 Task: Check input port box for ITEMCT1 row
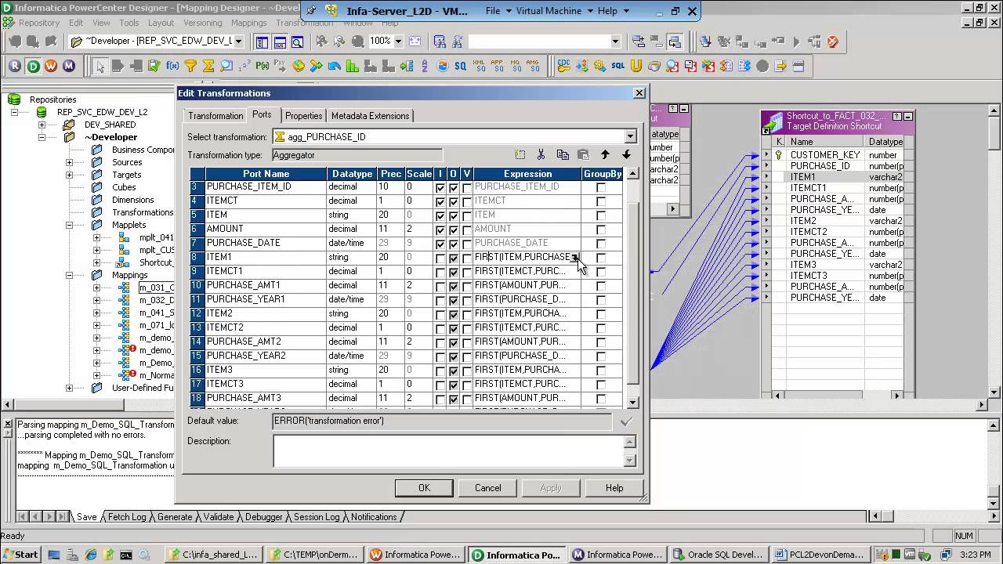440,273
